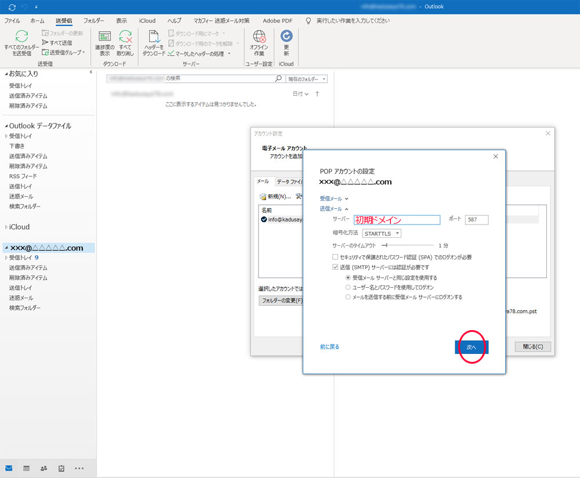Open 送受信グループ menu
Image resolution: width=580 pixels, height=478 pixels.
63,53
